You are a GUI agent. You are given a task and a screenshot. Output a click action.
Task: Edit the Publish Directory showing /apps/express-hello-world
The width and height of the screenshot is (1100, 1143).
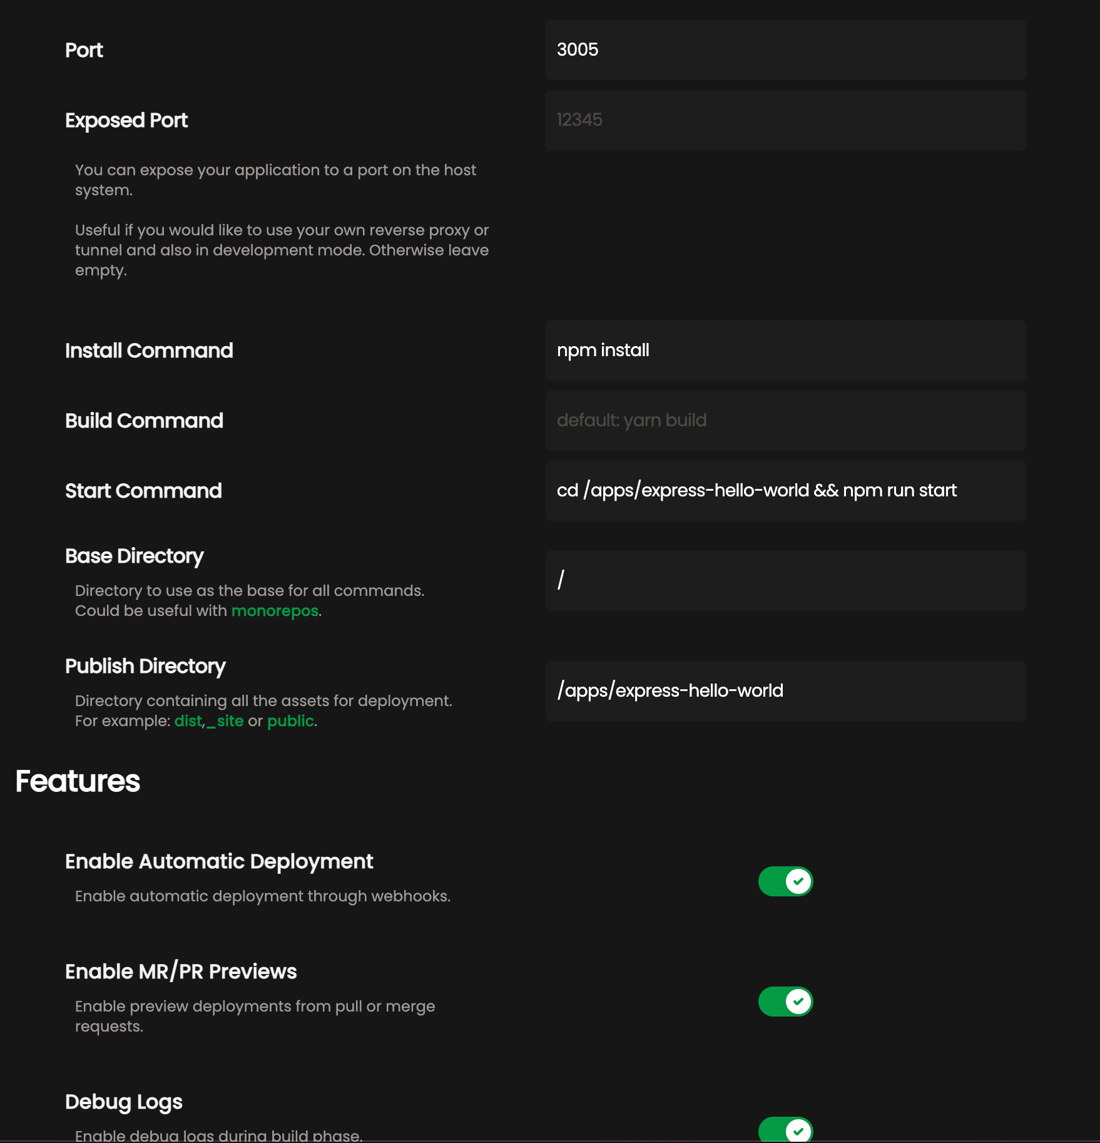[x=785, y=690]
